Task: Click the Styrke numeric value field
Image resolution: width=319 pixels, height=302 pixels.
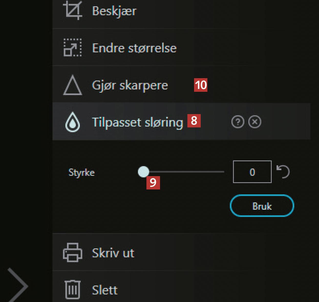Action: tap(252, 172)
